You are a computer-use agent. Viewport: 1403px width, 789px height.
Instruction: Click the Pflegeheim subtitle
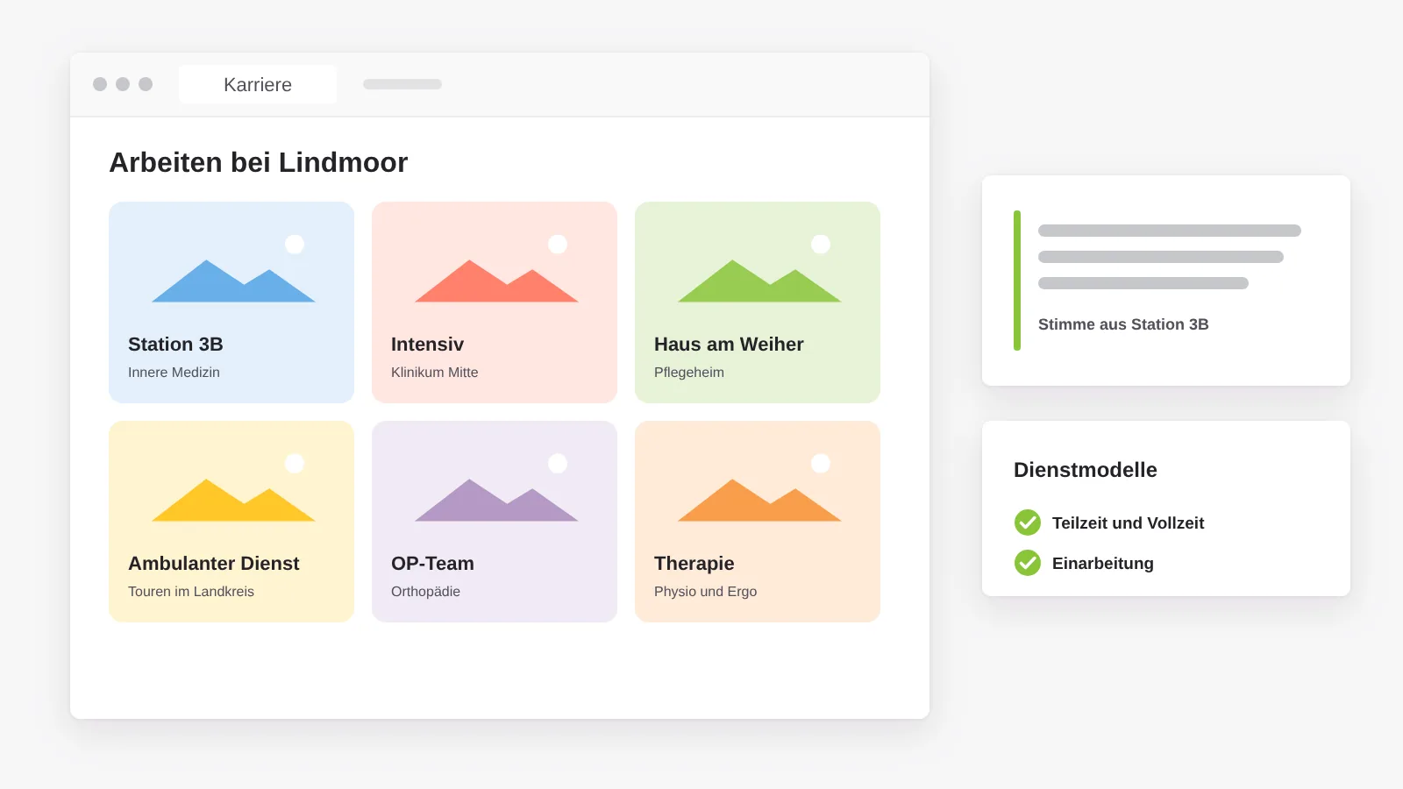(689, 373)
